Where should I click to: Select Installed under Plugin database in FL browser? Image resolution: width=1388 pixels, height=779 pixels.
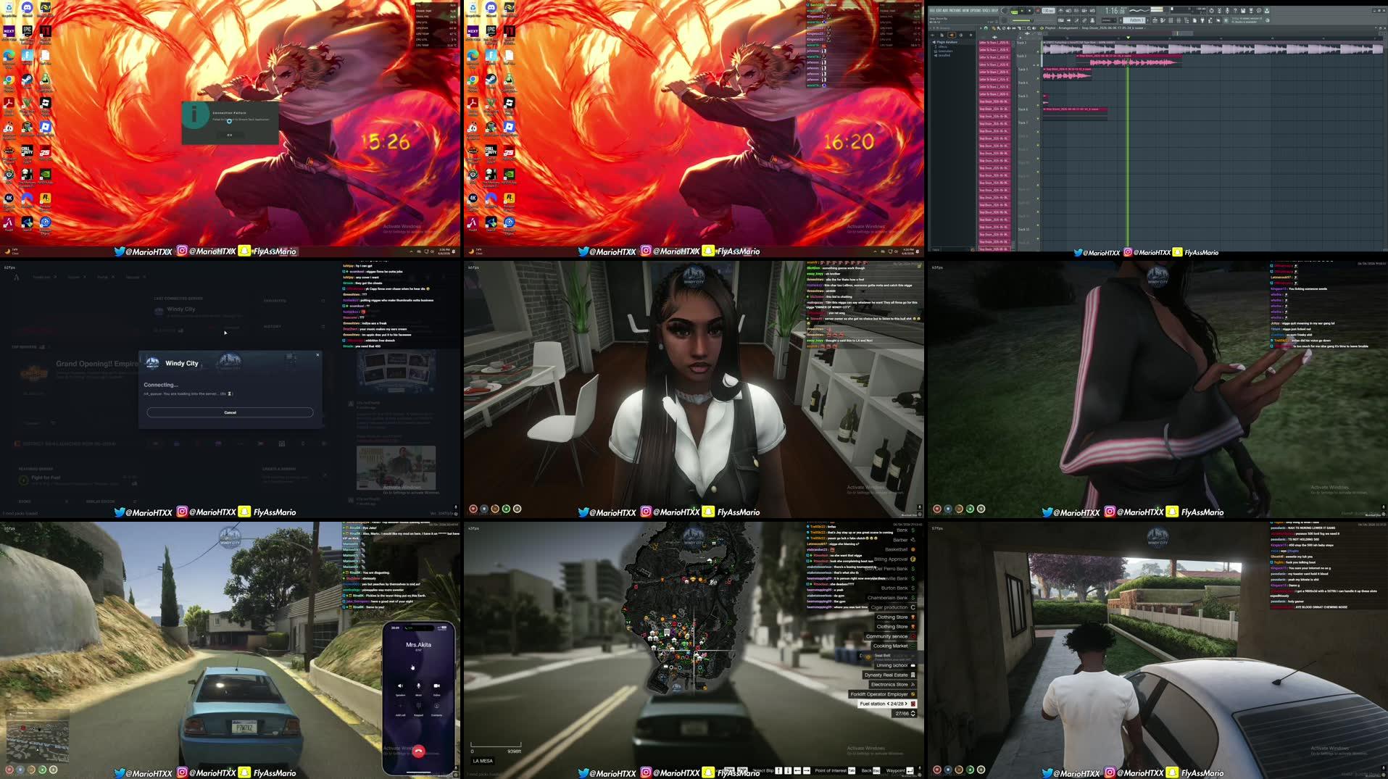944,56
